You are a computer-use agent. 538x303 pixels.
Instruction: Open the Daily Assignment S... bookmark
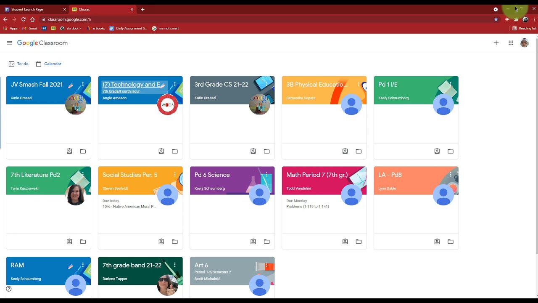point(128,29)
